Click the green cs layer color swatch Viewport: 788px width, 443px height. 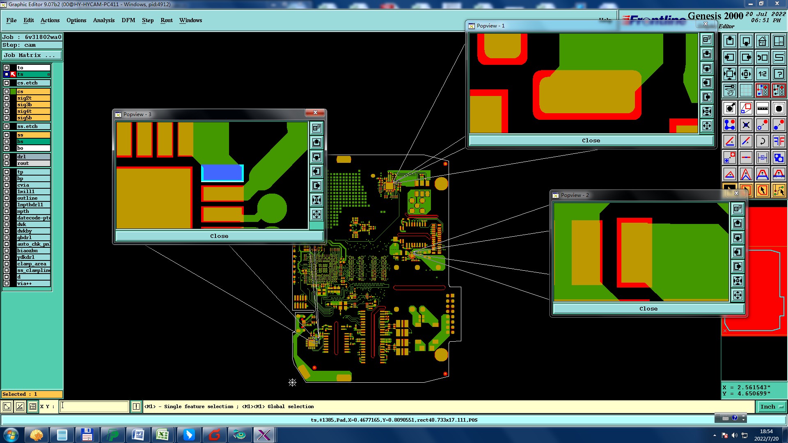[14, 91]
